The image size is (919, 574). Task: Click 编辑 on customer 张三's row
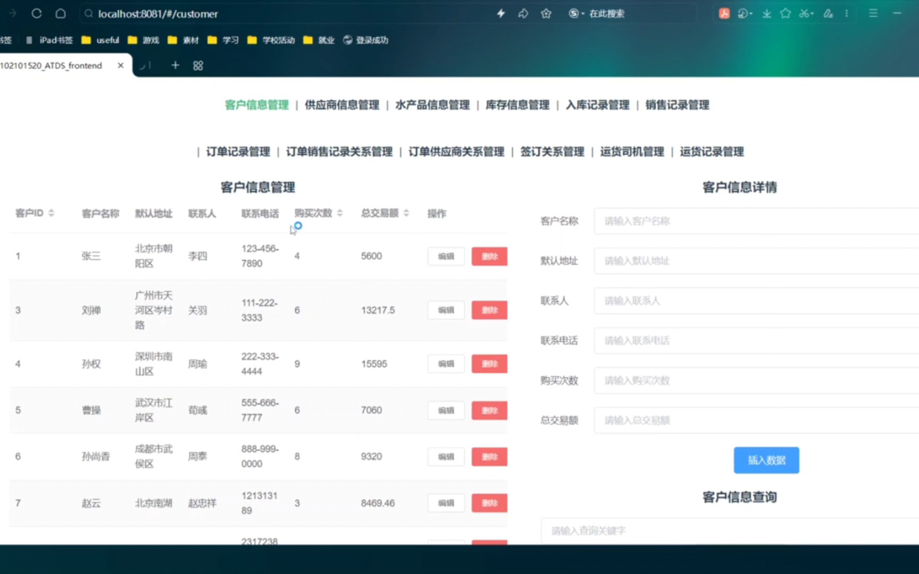coord(446,256)
